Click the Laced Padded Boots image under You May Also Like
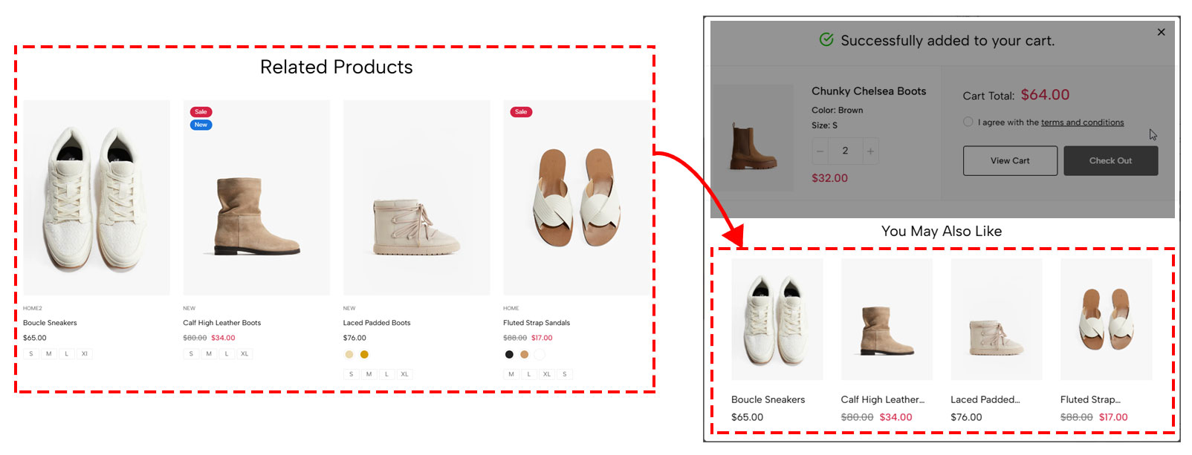1192x455 pixels. click(x=996, y=319)
